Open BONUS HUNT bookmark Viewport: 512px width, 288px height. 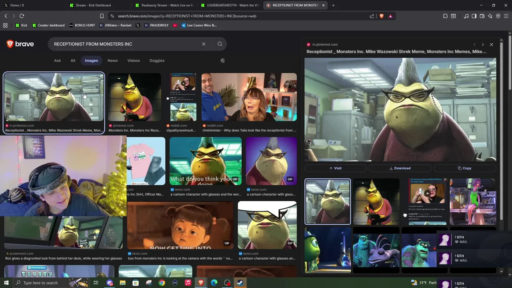[x=82, y=25]
